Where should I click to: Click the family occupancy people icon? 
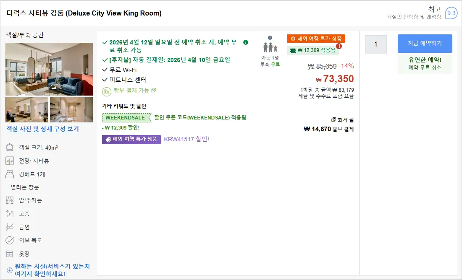coord(270,47)
